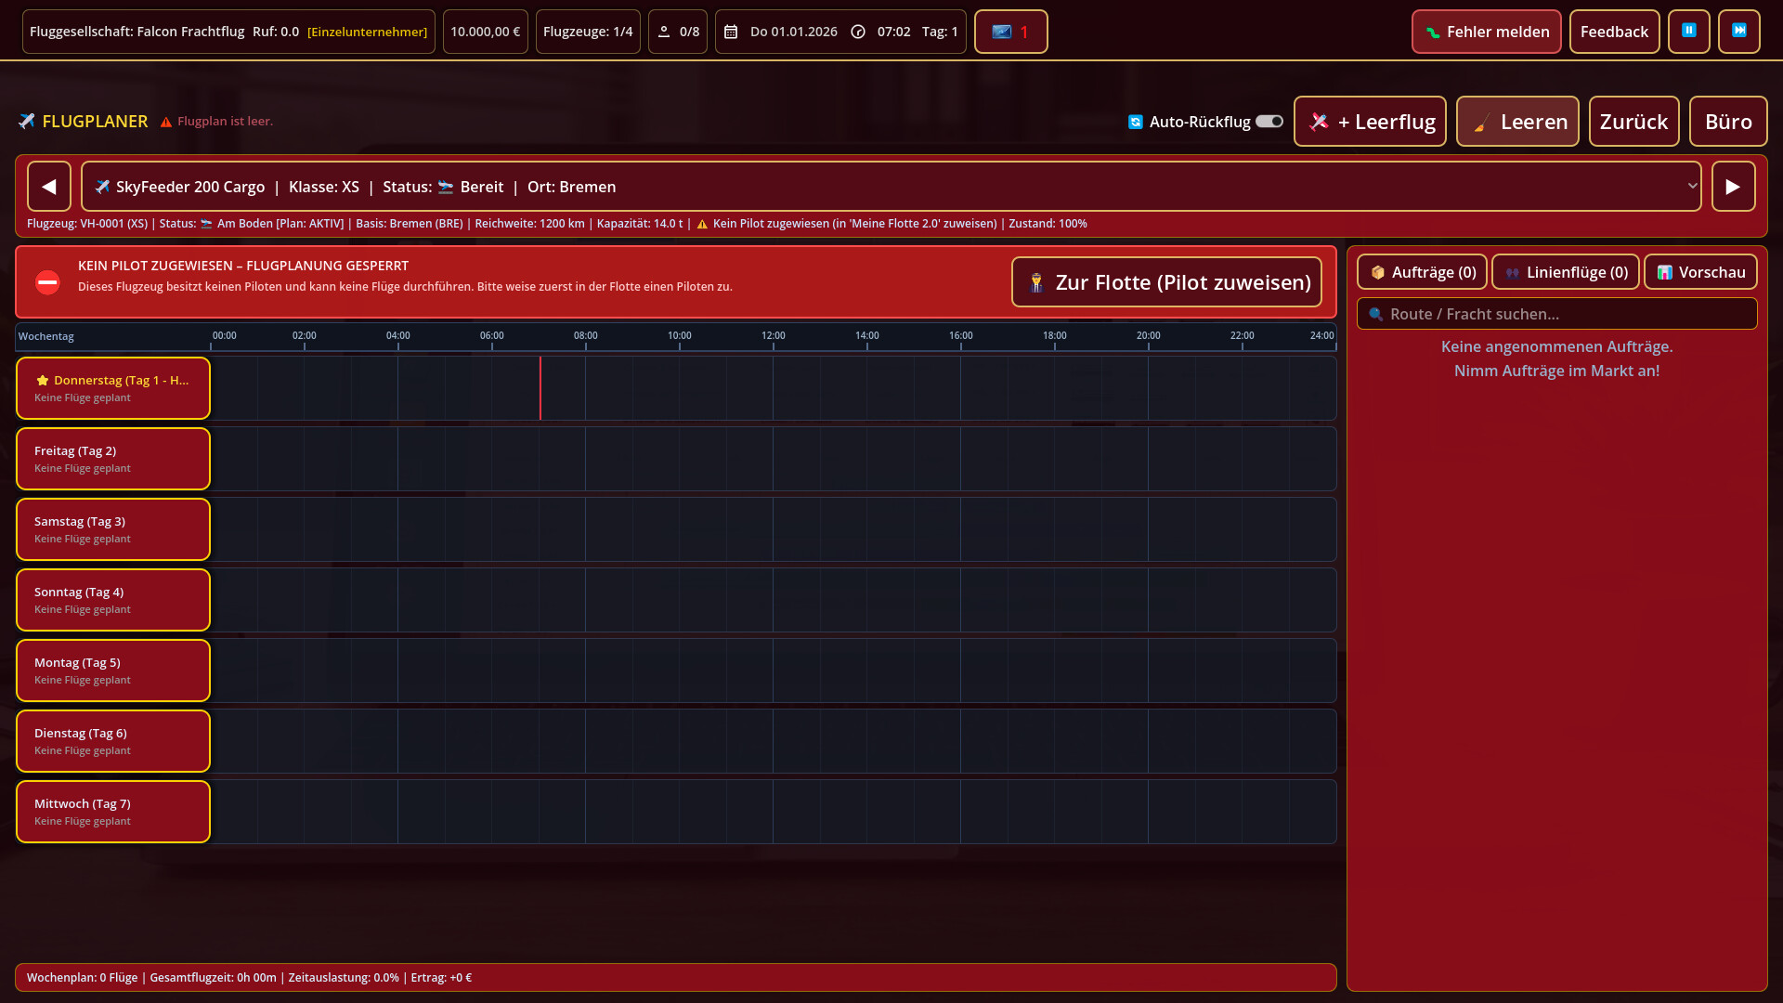Click the red no-entry warning icon
Image resolution: width=1783 pixels, height=1003 pixels.
point(47,282)
